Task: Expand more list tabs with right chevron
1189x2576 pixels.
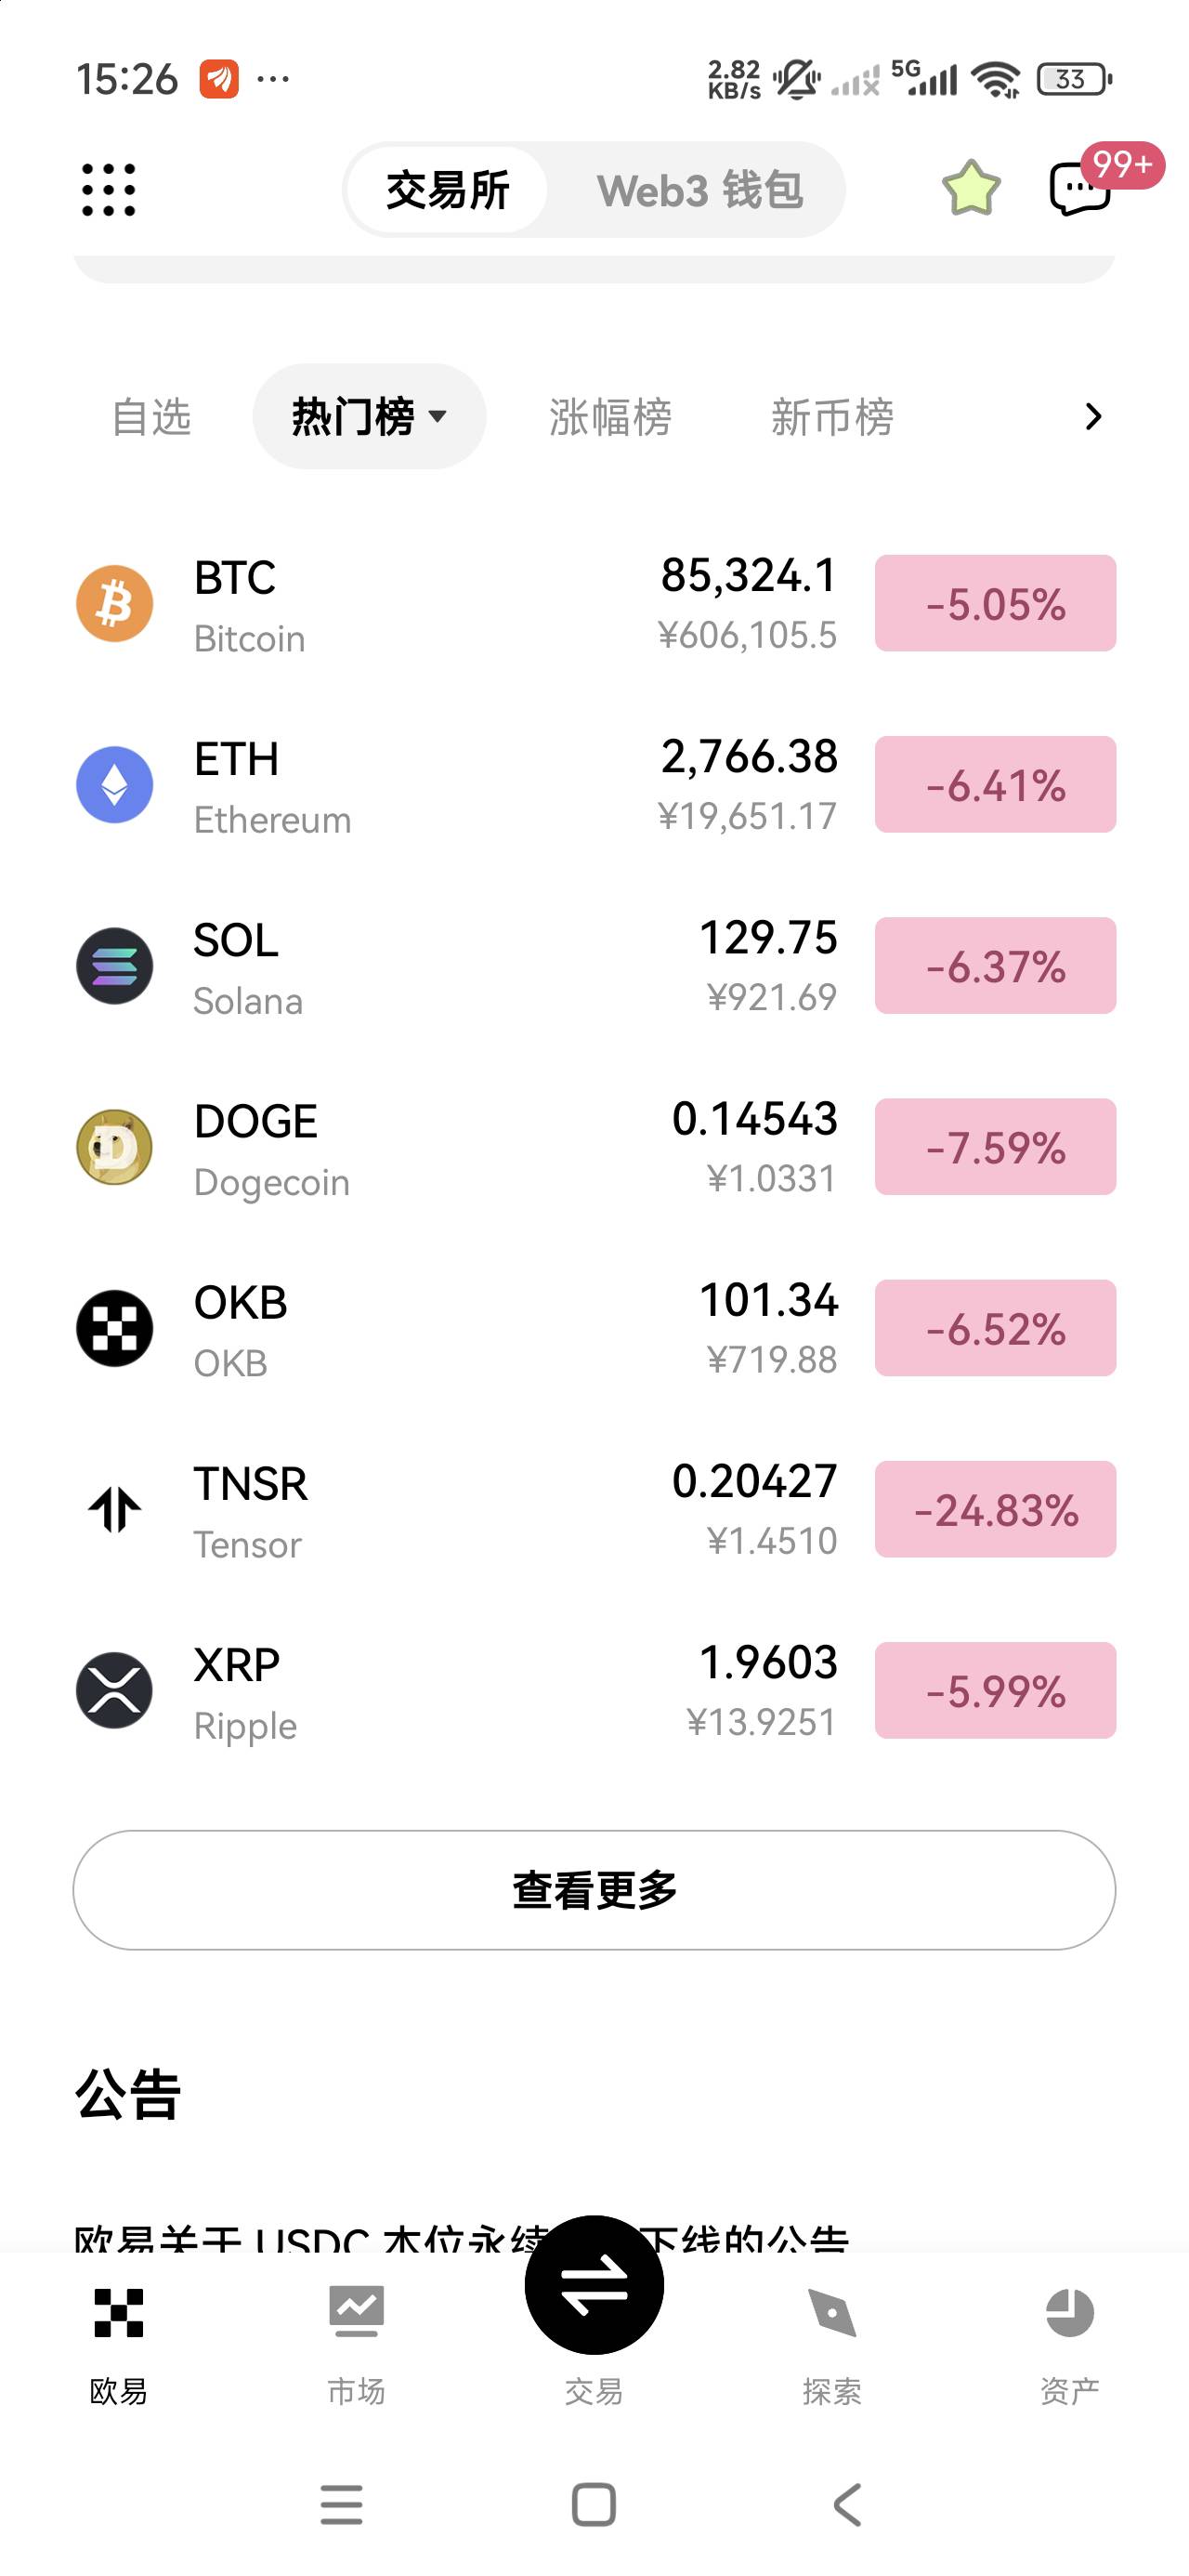Action: coord(1093,416)
